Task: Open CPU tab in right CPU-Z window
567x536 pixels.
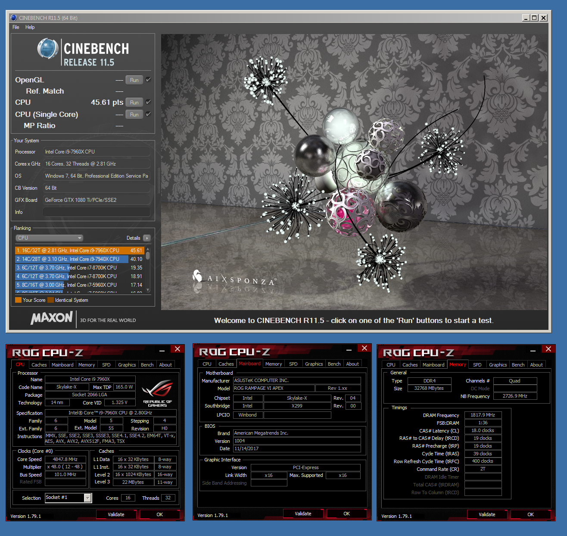Action: (391, 365)
